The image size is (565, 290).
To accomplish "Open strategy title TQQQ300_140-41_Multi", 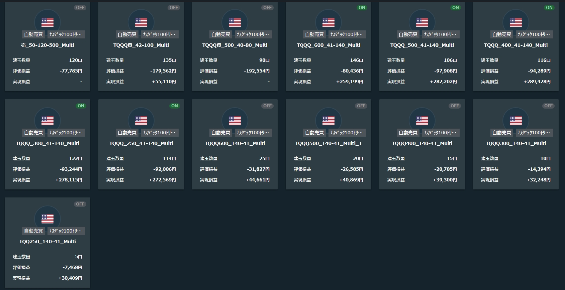I will coord(516,143).
